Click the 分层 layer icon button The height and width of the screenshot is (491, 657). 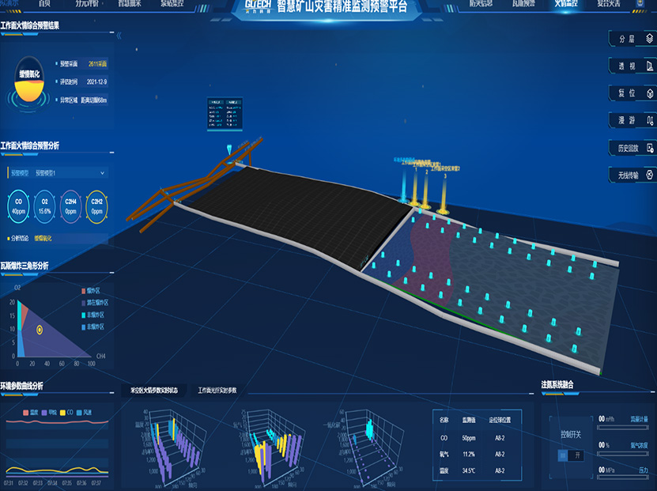click(x=650, y=39)
